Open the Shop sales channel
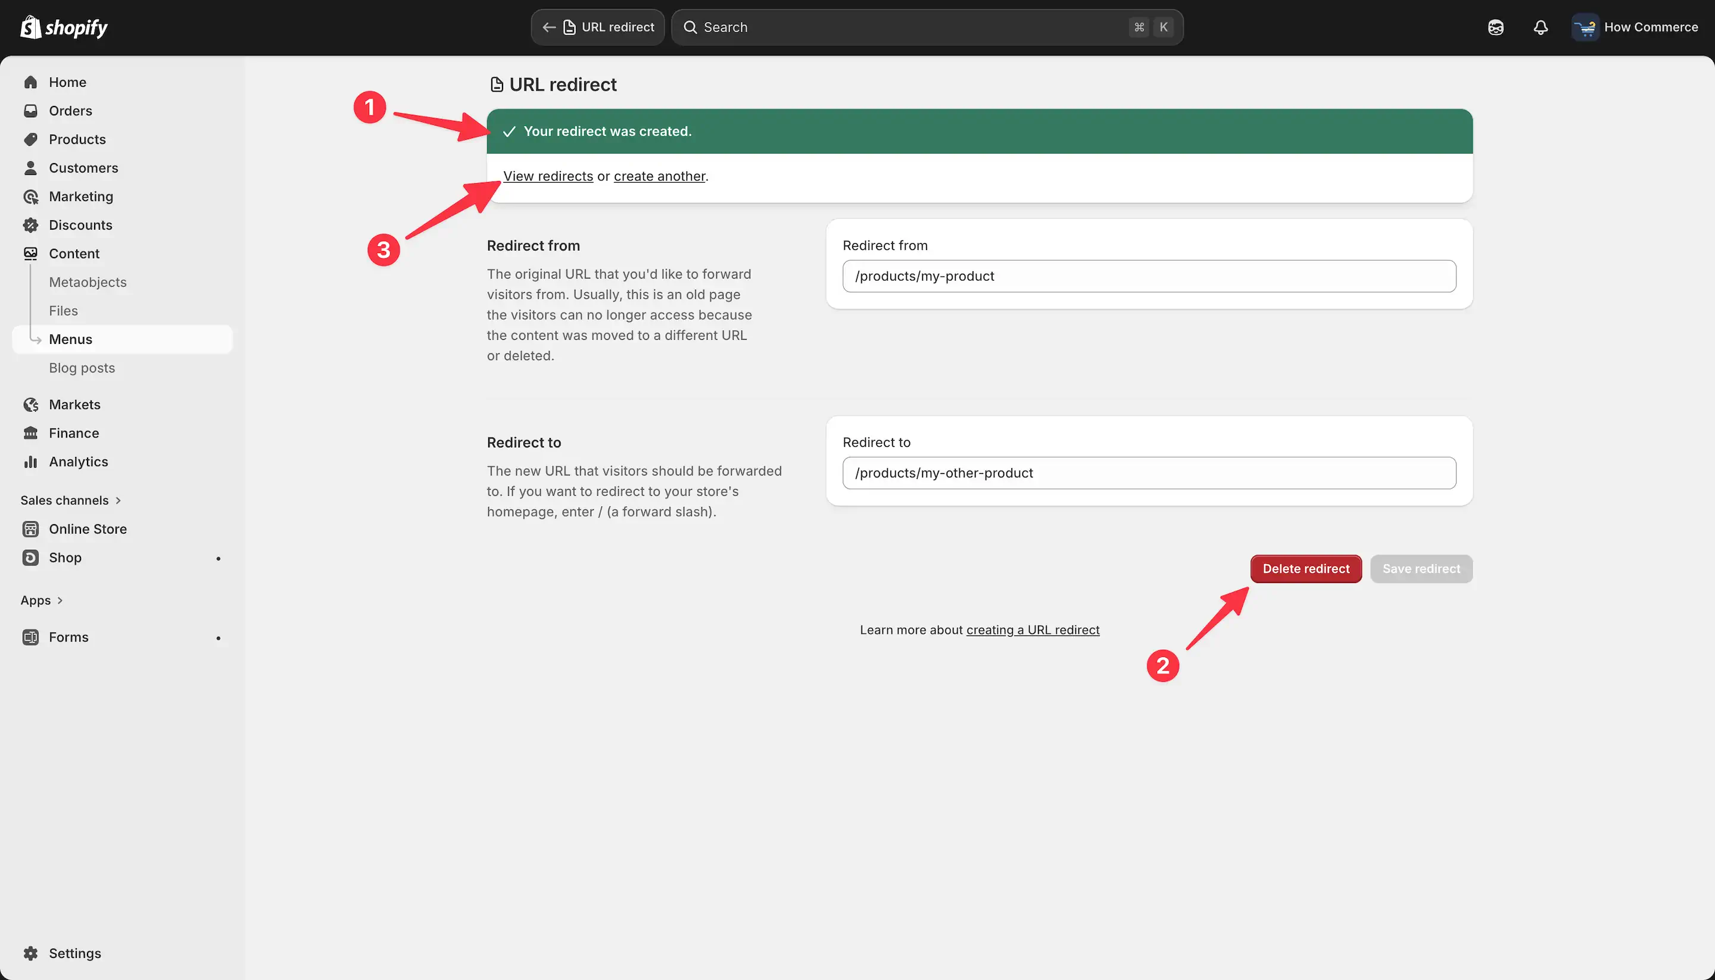The height and width of the screenshot is (980, 1715). tap(123, 558)
